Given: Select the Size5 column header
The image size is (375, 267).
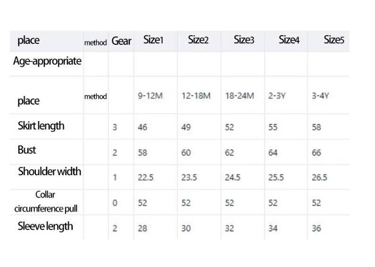Looking at the screenshot, I should 334,40.
